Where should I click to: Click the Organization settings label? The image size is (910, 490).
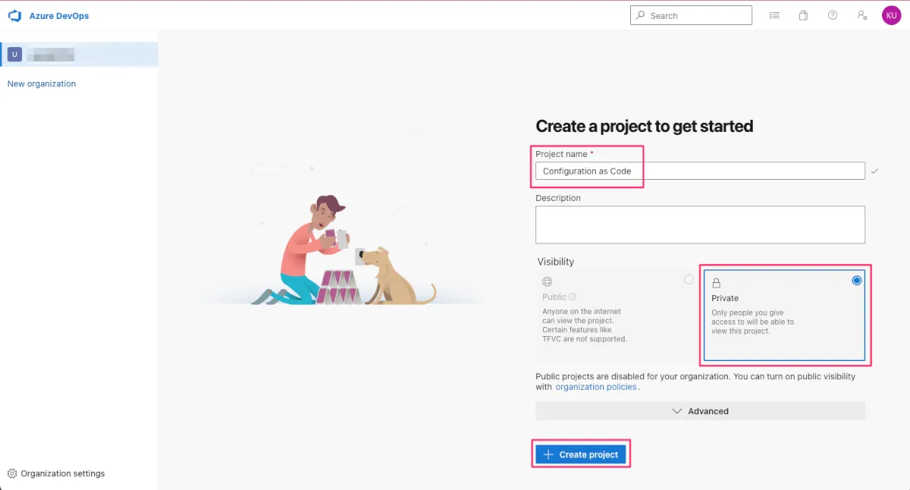pos(63,474)
